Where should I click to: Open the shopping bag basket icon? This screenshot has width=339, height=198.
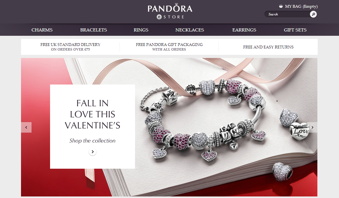281,6
